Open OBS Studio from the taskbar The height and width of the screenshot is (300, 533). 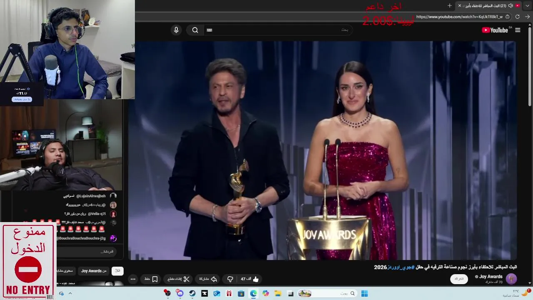tap(167, 294)
